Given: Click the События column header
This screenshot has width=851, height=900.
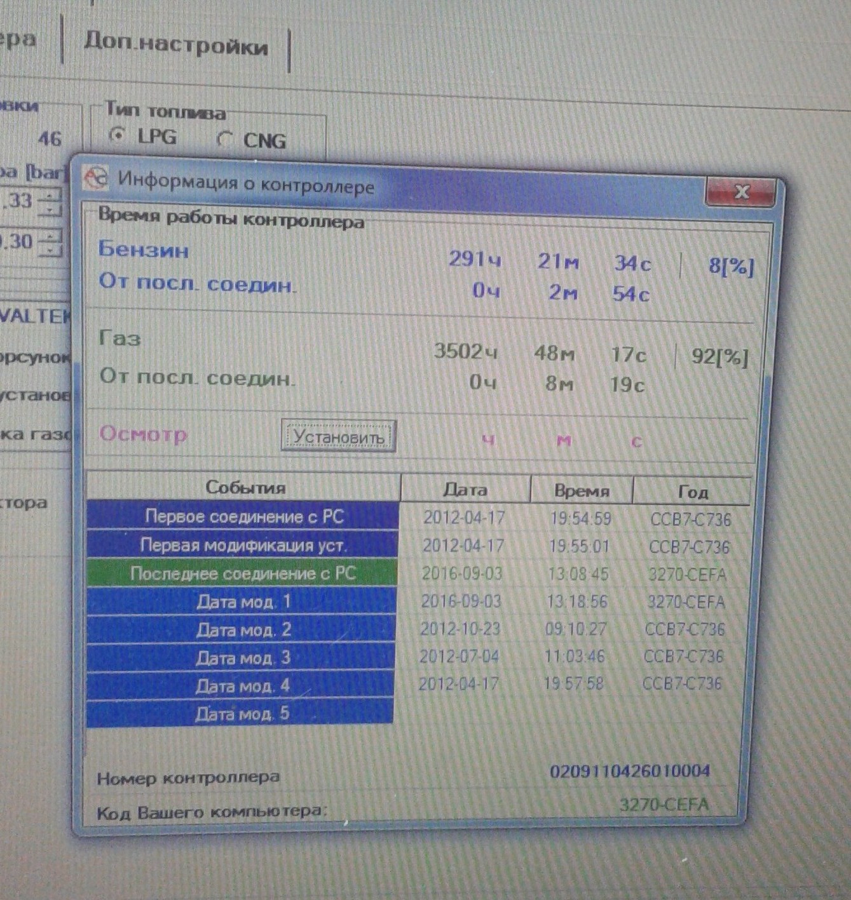Looking at the screenshot, I should coord(244,487).
